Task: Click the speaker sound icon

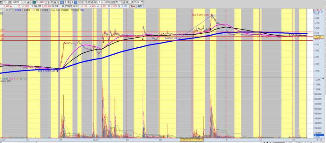Action: 28,2
